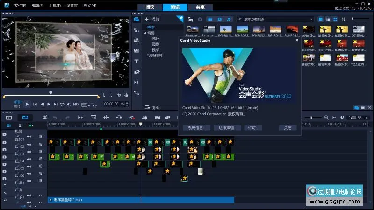Click the Add new folder icon

pos(190,19)
